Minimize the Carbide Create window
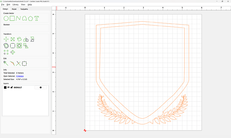The image size is (231, 138). (x=217, y=1)
